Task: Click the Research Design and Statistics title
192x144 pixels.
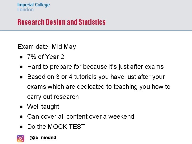Action: coord(61,22)
